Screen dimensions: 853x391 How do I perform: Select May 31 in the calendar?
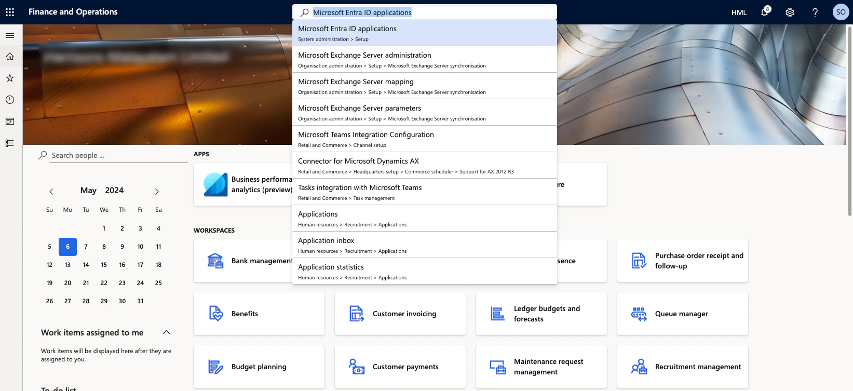click(140, 301)
